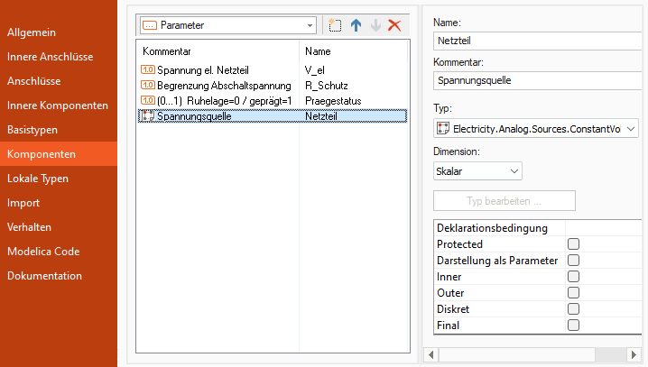Move selected entry up with blue arrow

[356, 25]
